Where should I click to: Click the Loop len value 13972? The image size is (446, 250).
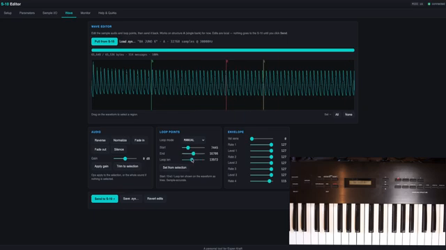[x=214, y=160]
